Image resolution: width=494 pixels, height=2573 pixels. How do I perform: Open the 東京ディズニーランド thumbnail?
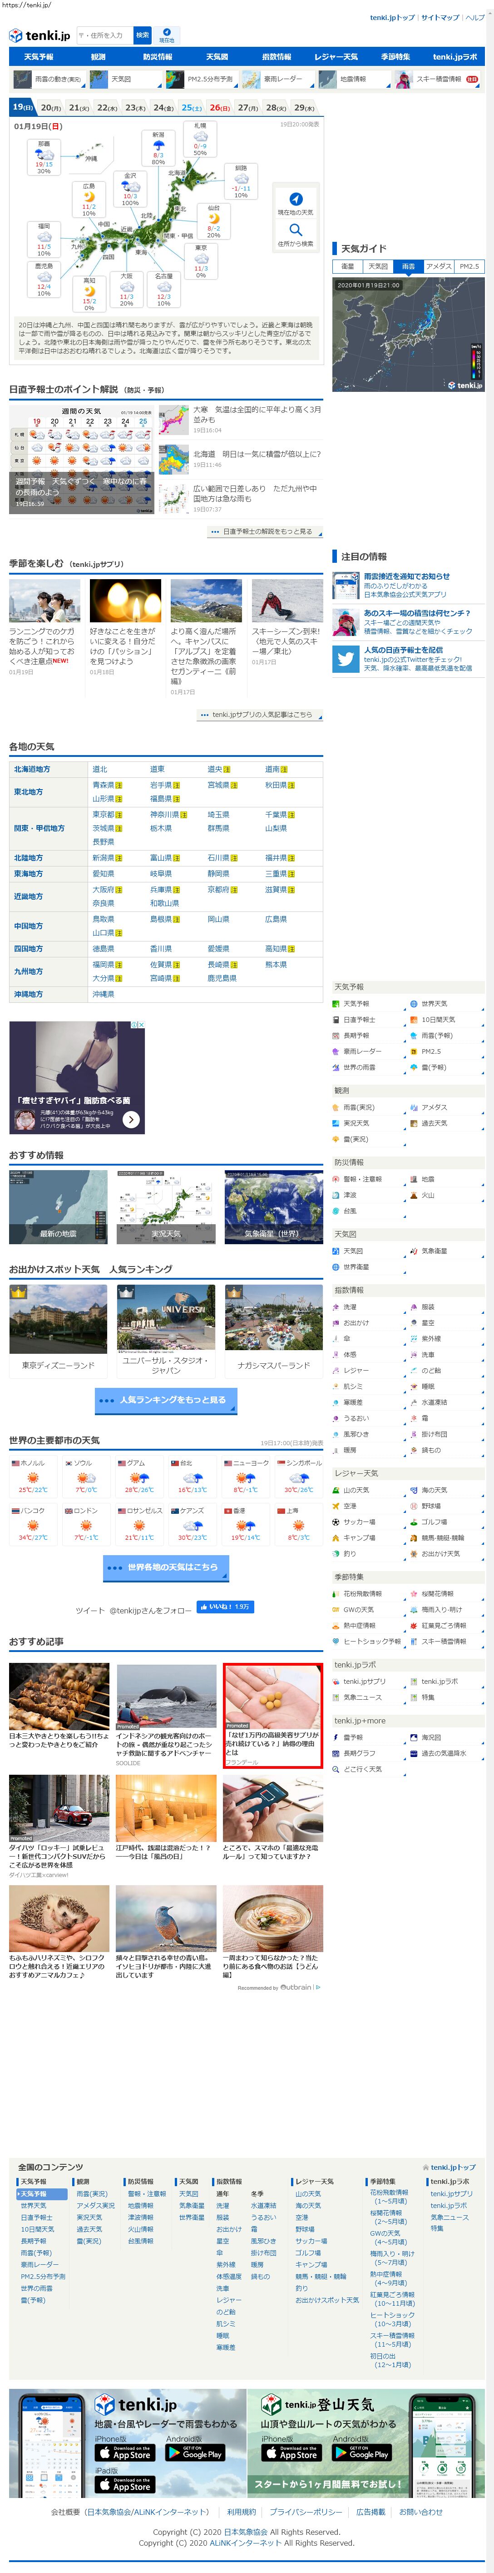pos(58,1318)
